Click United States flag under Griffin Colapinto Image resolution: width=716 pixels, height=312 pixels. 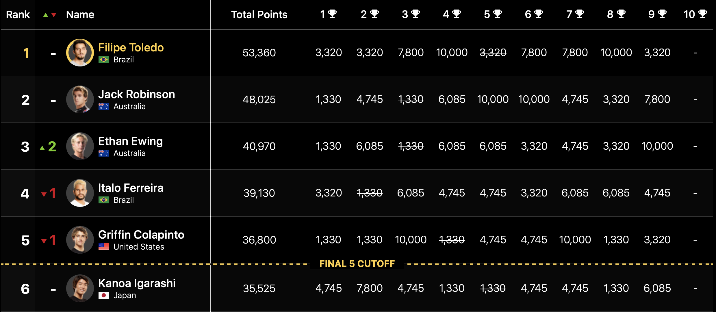tap(103, 247)
